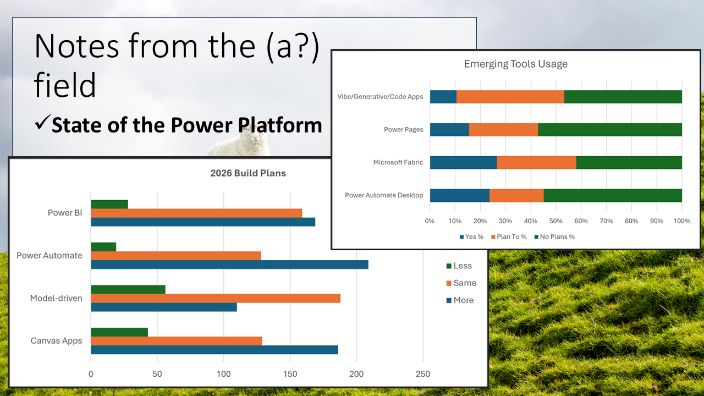Select the 'Canvas Apps' category label
704x396 pixels.
pyautogui.click(x=56, y=341)
